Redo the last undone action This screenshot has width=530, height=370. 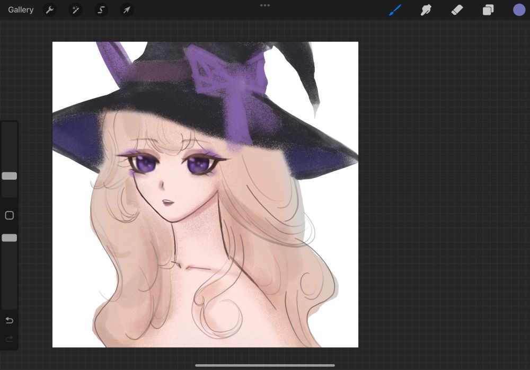point(10,339)
